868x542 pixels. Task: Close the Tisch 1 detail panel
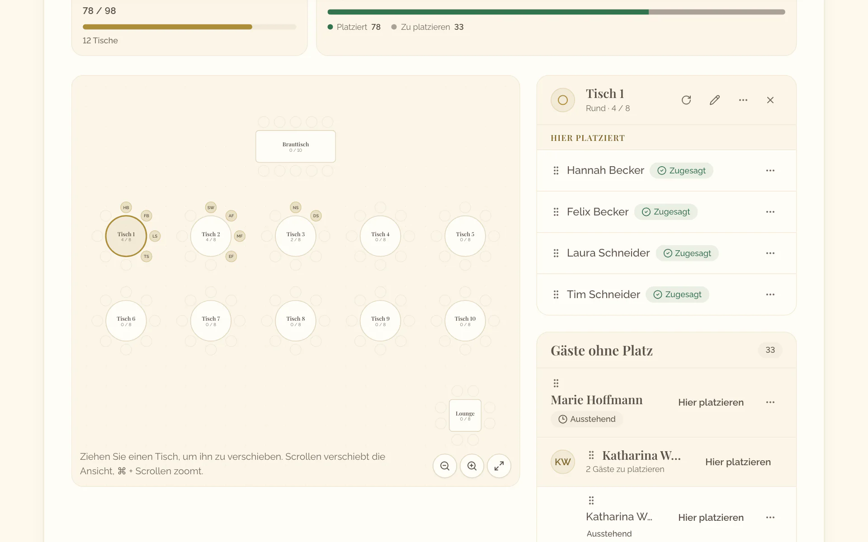tap(770, 100)
